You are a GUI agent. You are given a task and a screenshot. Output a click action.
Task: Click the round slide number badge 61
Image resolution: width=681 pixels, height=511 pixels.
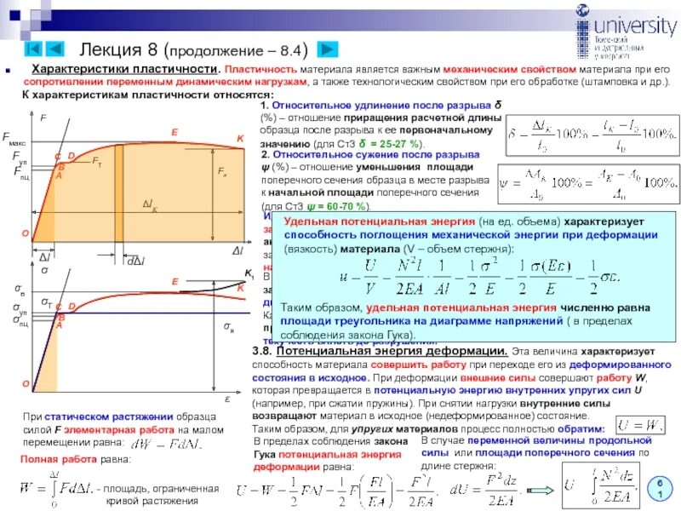coord(659,488)
